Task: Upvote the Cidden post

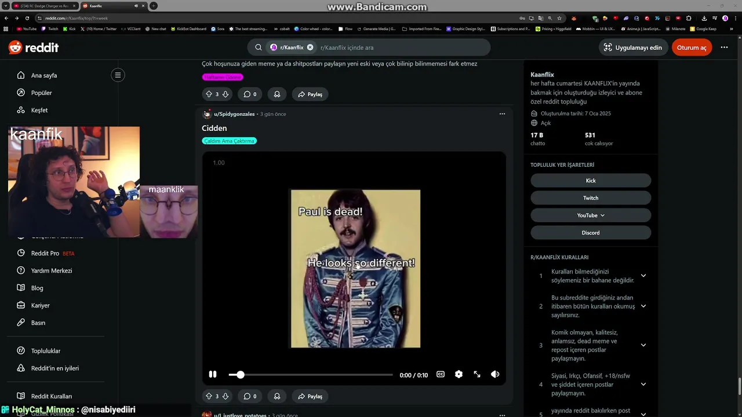Action: click(209, 396)
